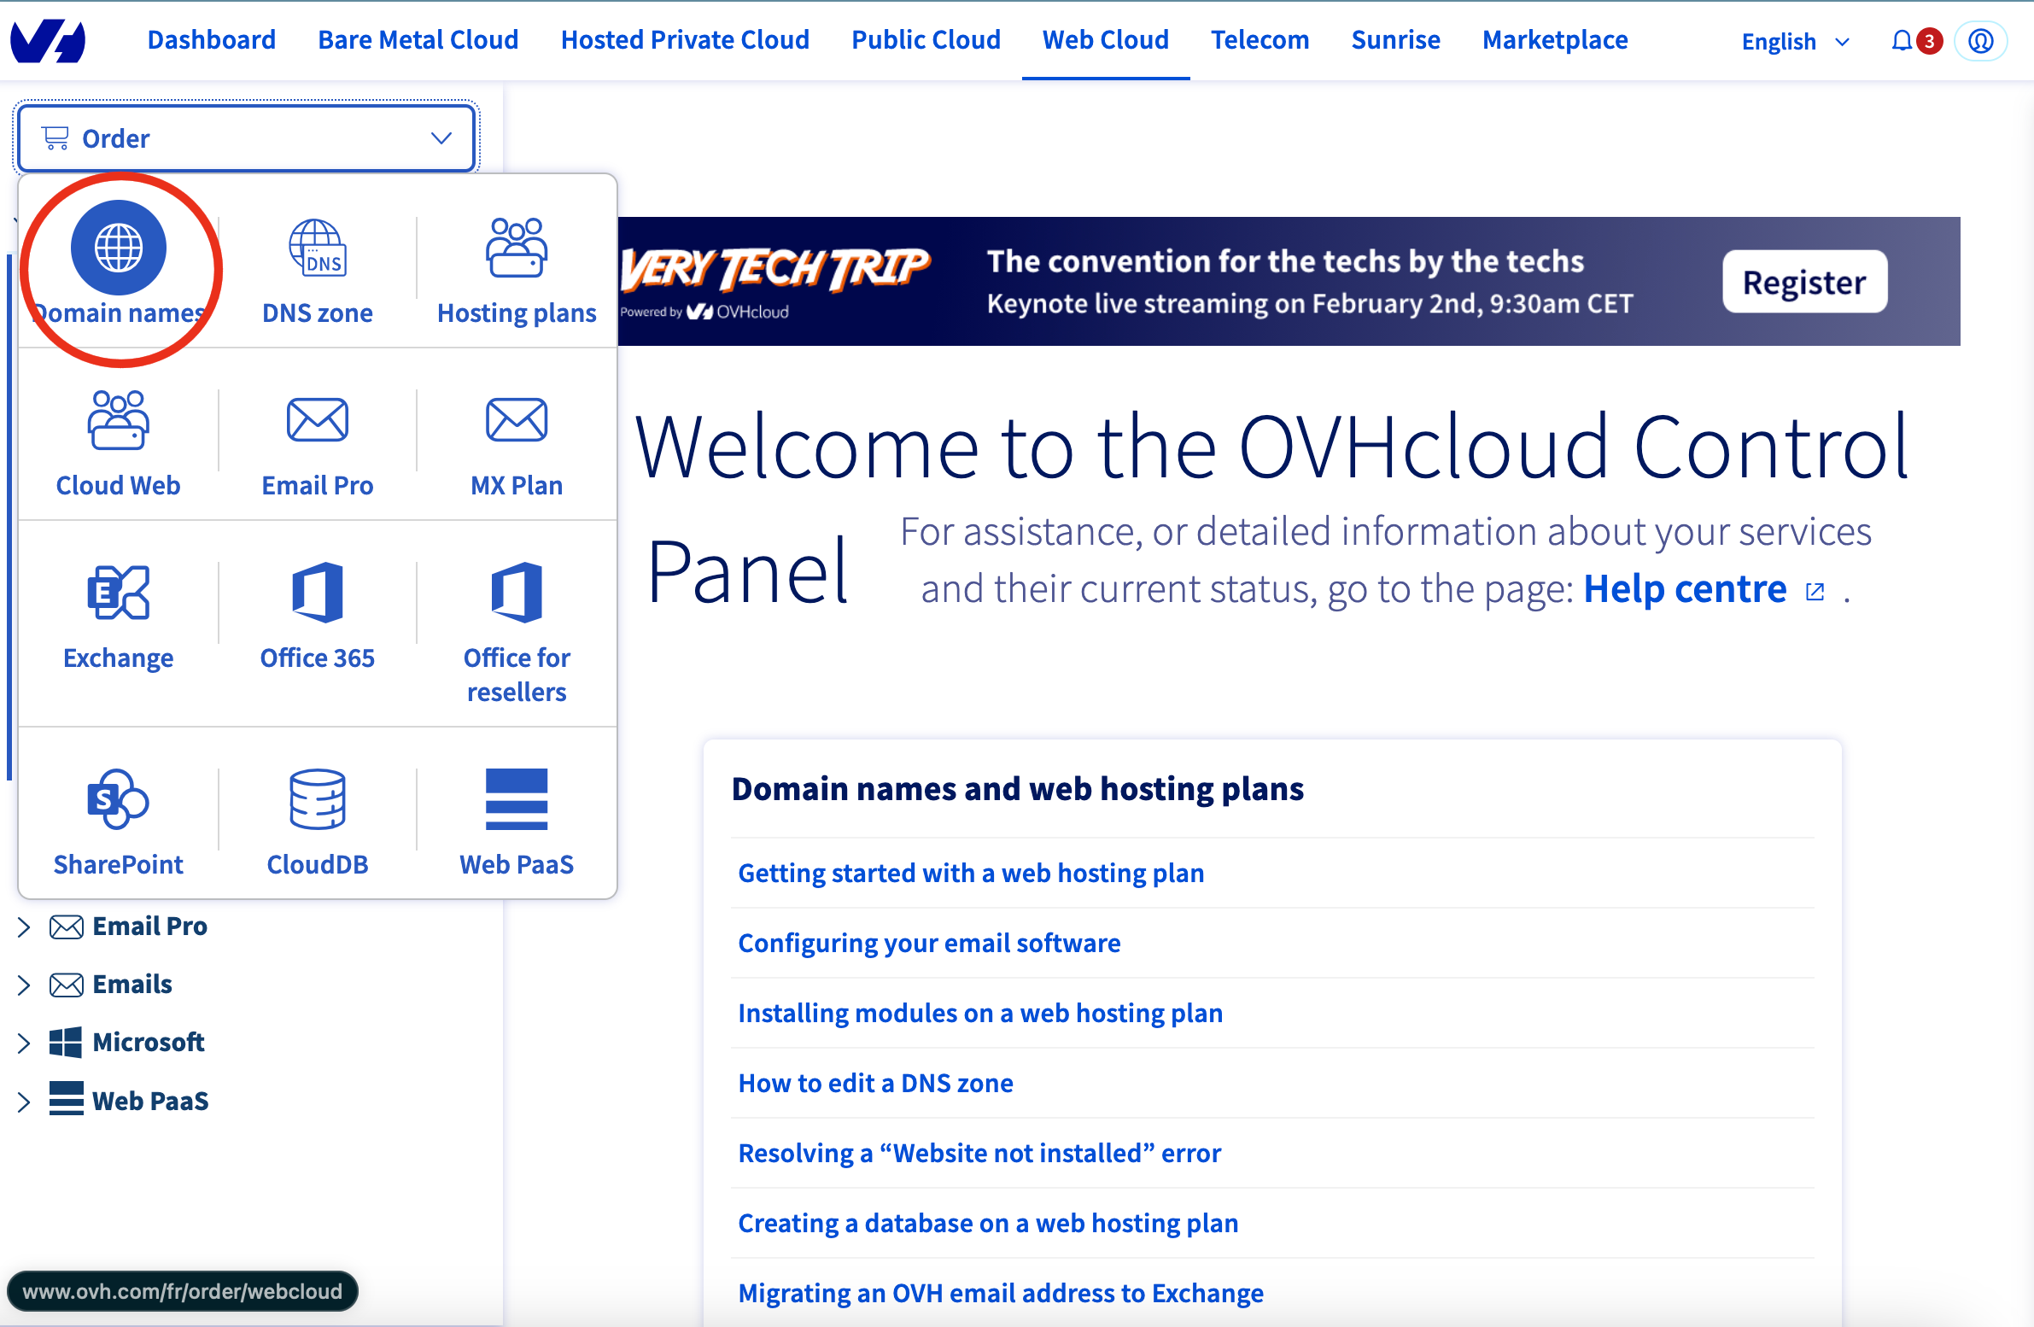2034x1327 pixels.
Task: Open the DNS zone order option
Action: (x=317, y=272)
